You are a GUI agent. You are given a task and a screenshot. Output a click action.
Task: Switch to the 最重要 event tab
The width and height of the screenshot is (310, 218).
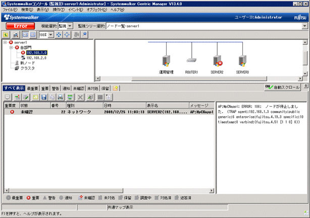pyautogui.click(x=31, y=88)
